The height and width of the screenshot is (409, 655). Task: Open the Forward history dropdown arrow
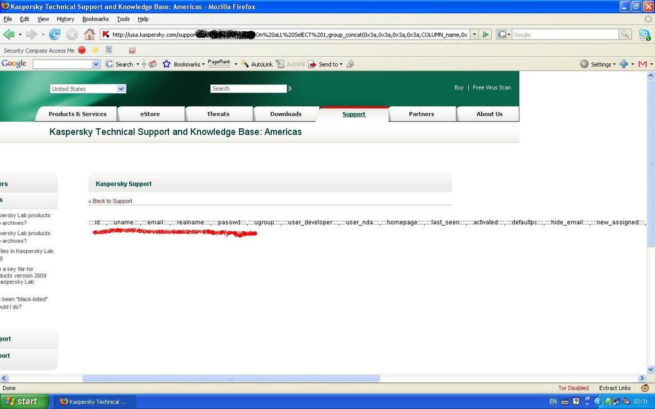[x=43, y=35]
